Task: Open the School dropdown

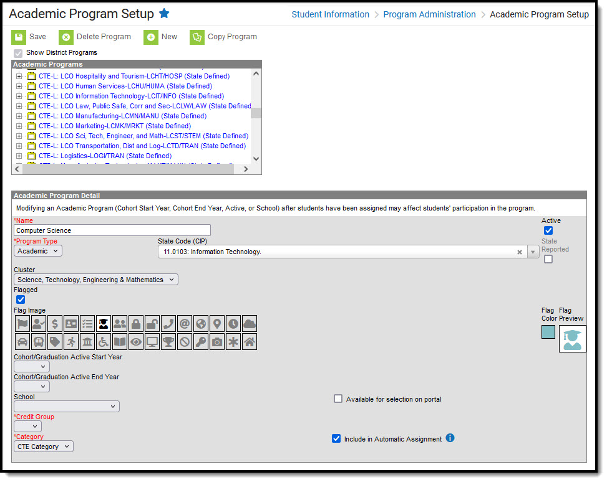Action: [x=67, y=406]
